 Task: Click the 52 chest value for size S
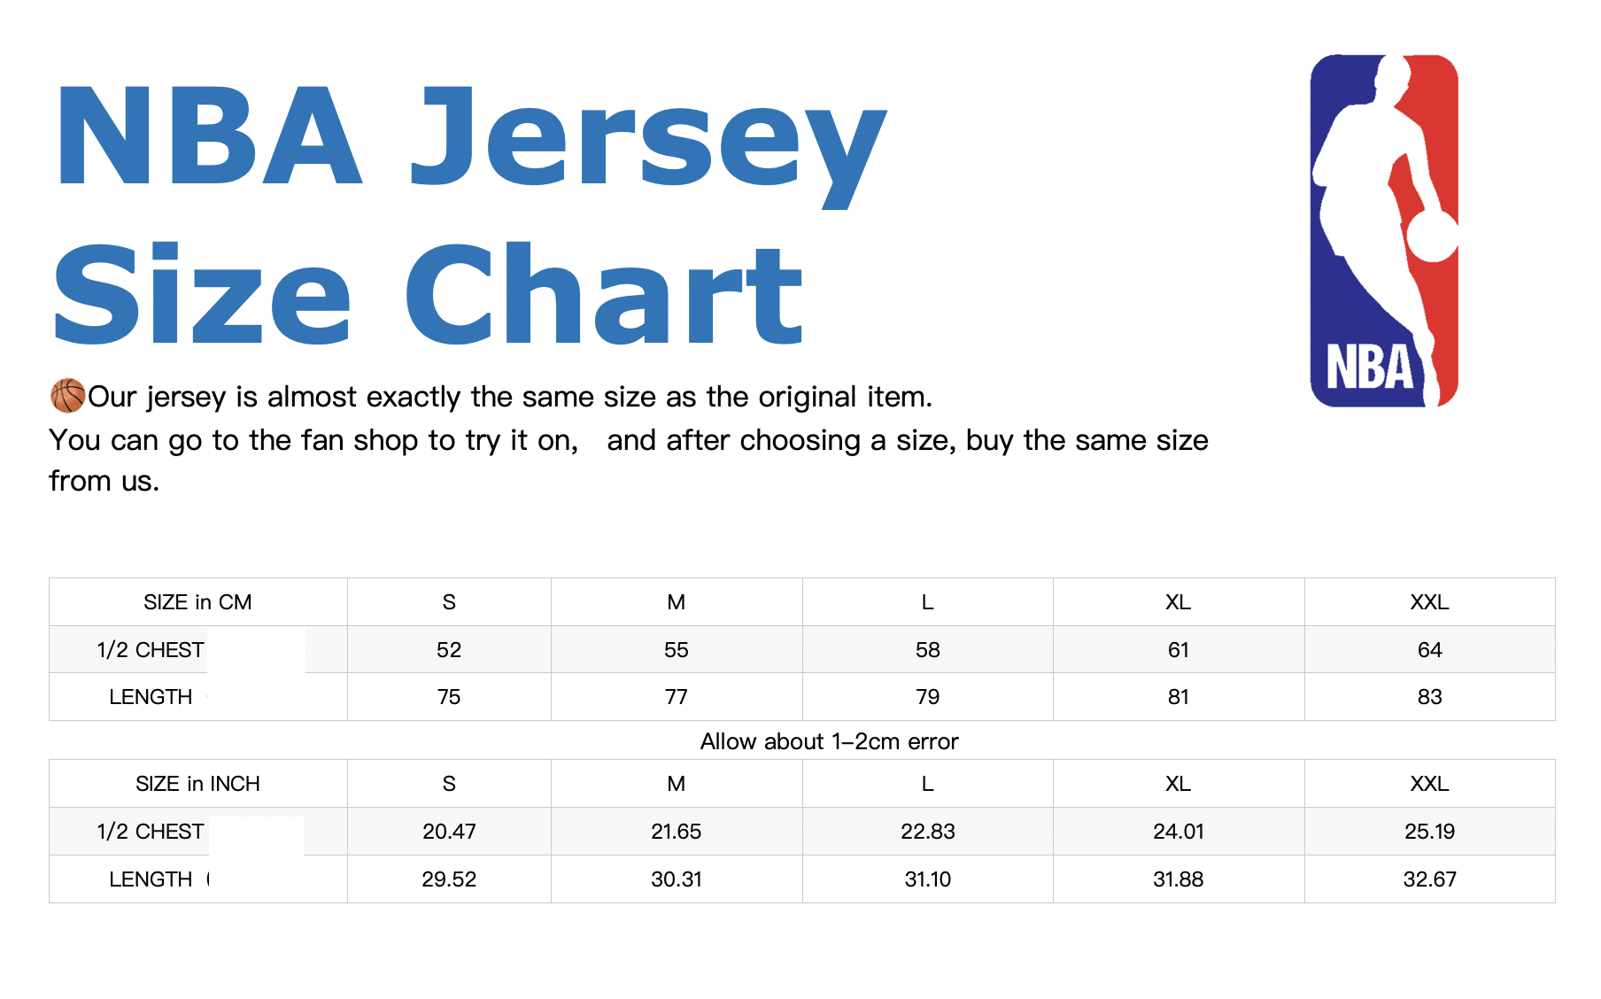[x=449, y=650]
